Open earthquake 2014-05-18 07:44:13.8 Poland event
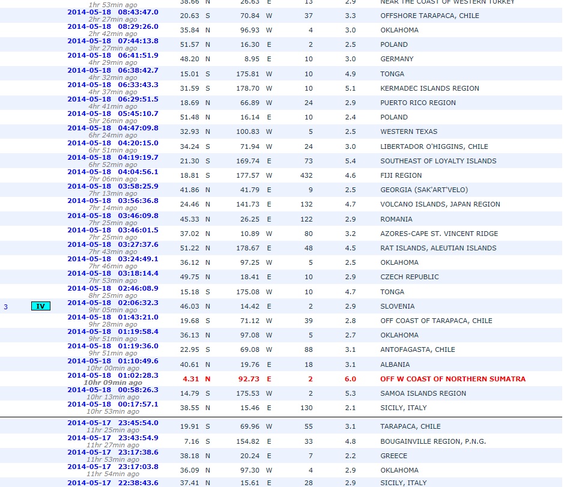Screen dimensions: 564x487 112,41
